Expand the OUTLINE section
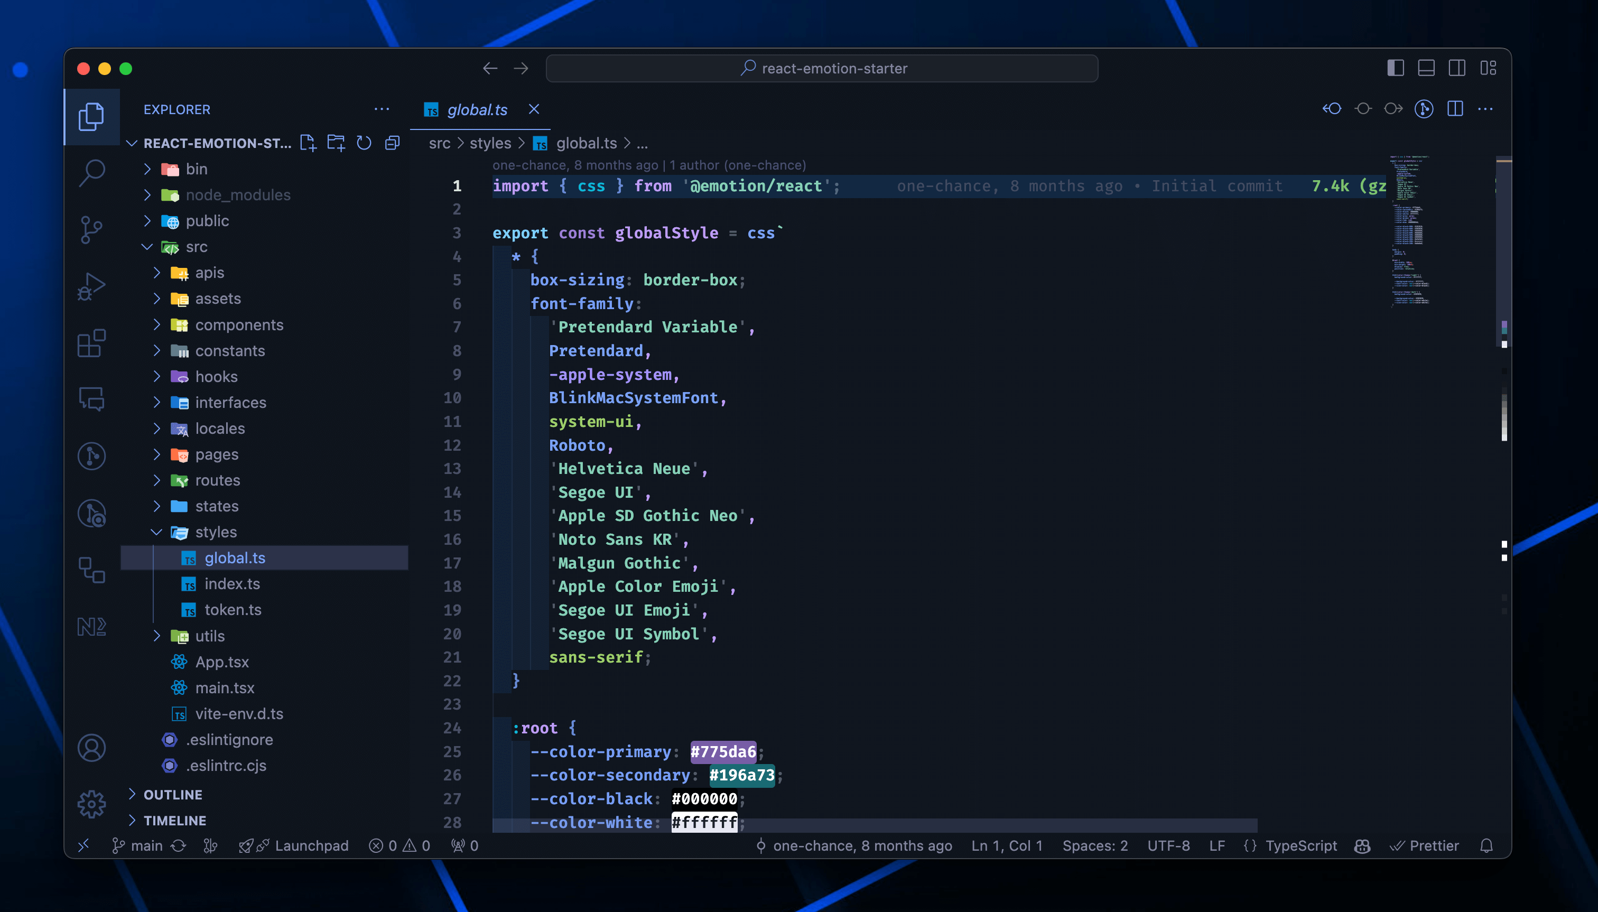This screenshot has width=1598, height=912. 172,794
